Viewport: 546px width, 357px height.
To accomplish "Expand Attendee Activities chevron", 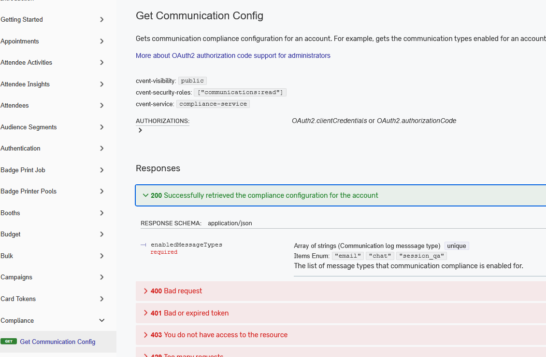I will (x=101, y=63).
